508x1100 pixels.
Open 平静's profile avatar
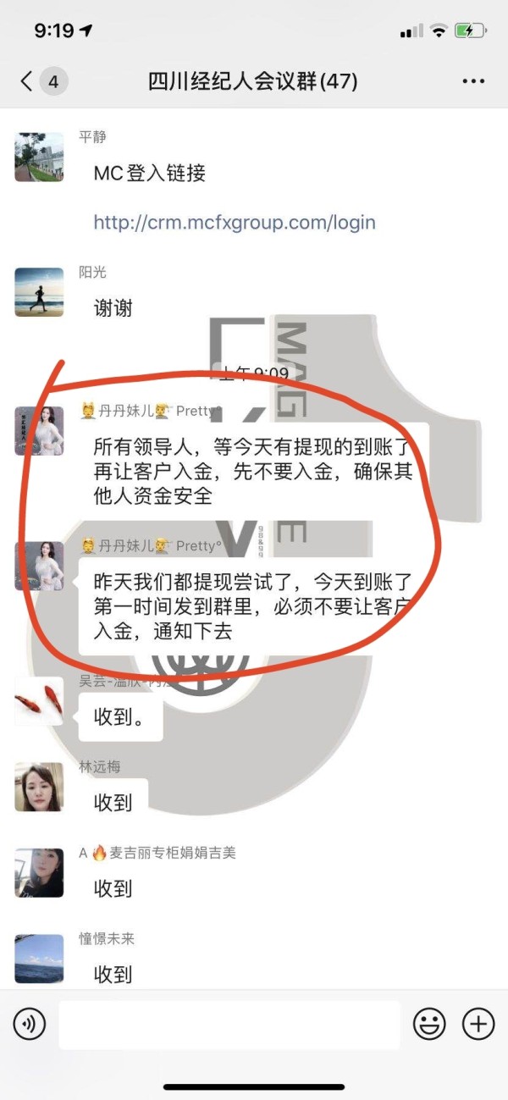tap(39, 157)
